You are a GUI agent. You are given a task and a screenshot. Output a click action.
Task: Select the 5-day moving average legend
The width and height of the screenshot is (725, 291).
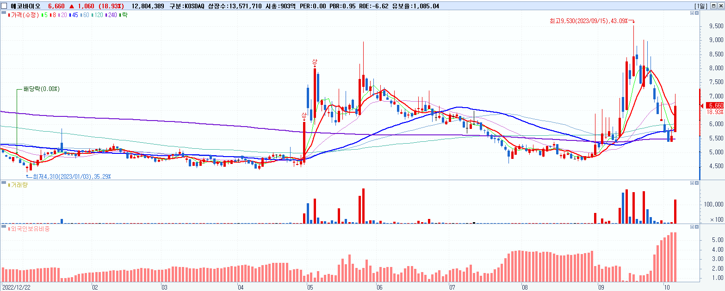(43, 15)
